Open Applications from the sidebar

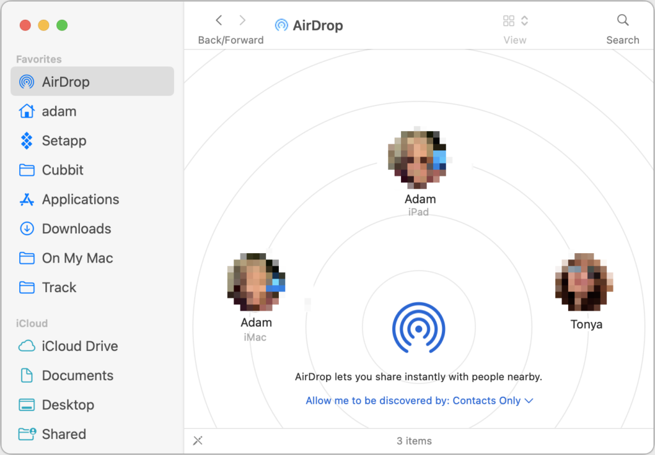pos(80,199)
